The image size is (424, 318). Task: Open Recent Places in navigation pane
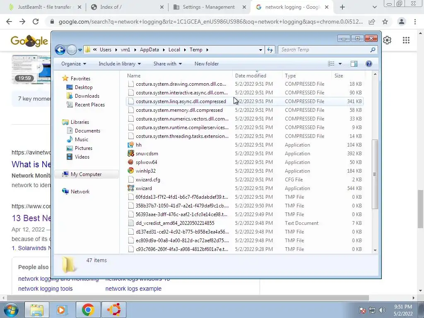pyautogui.click(x=89, y=105)
